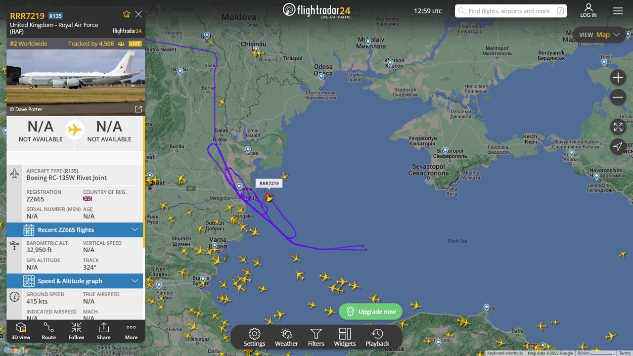Zoom out on the map

(x=618, y=97)
